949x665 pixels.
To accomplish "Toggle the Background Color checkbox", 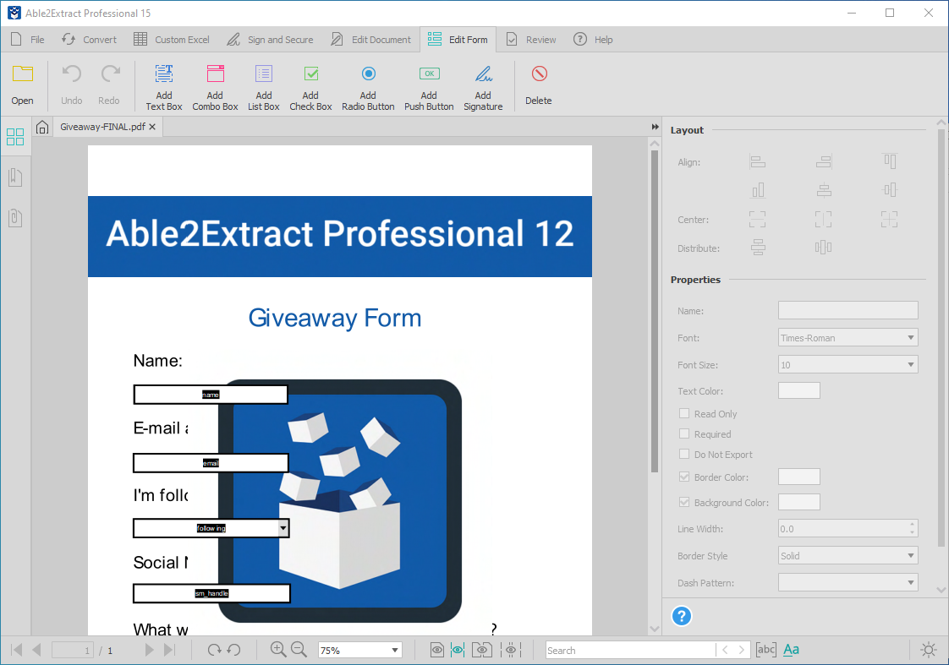I will pos(684,503).
